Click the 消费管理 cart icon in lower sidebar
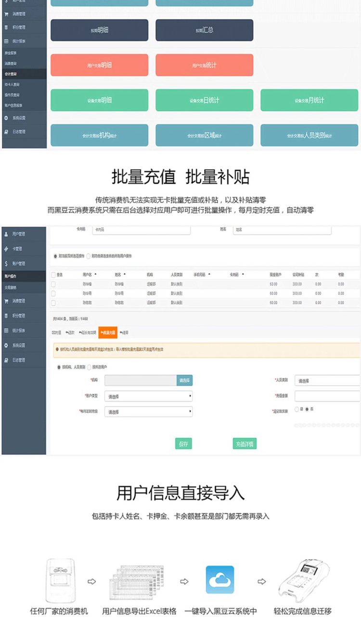This screenshot has height=630, width=361. click(x=6, y=301)
